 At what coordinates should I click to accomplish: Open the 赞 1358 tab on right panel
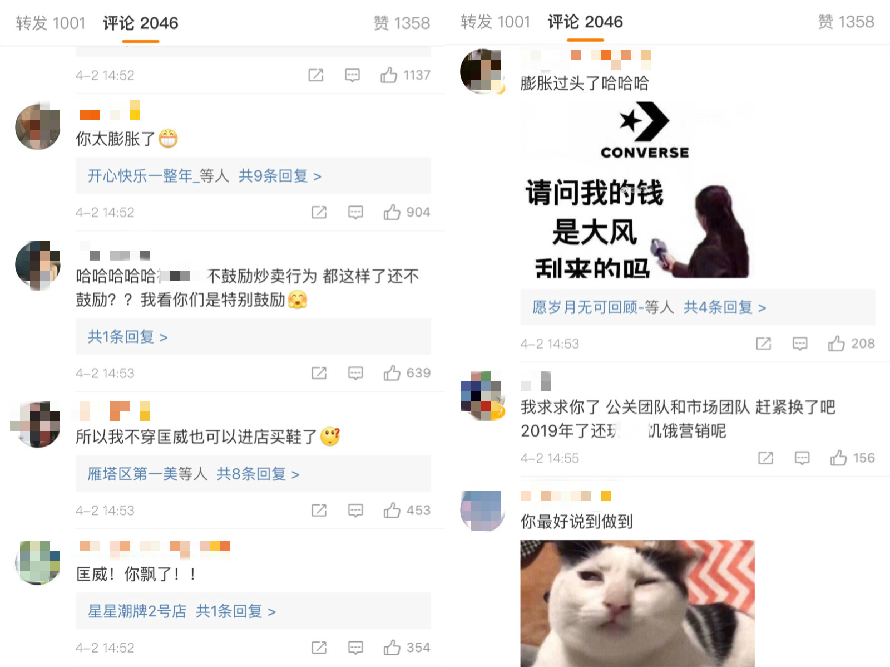tap(846, 22)
